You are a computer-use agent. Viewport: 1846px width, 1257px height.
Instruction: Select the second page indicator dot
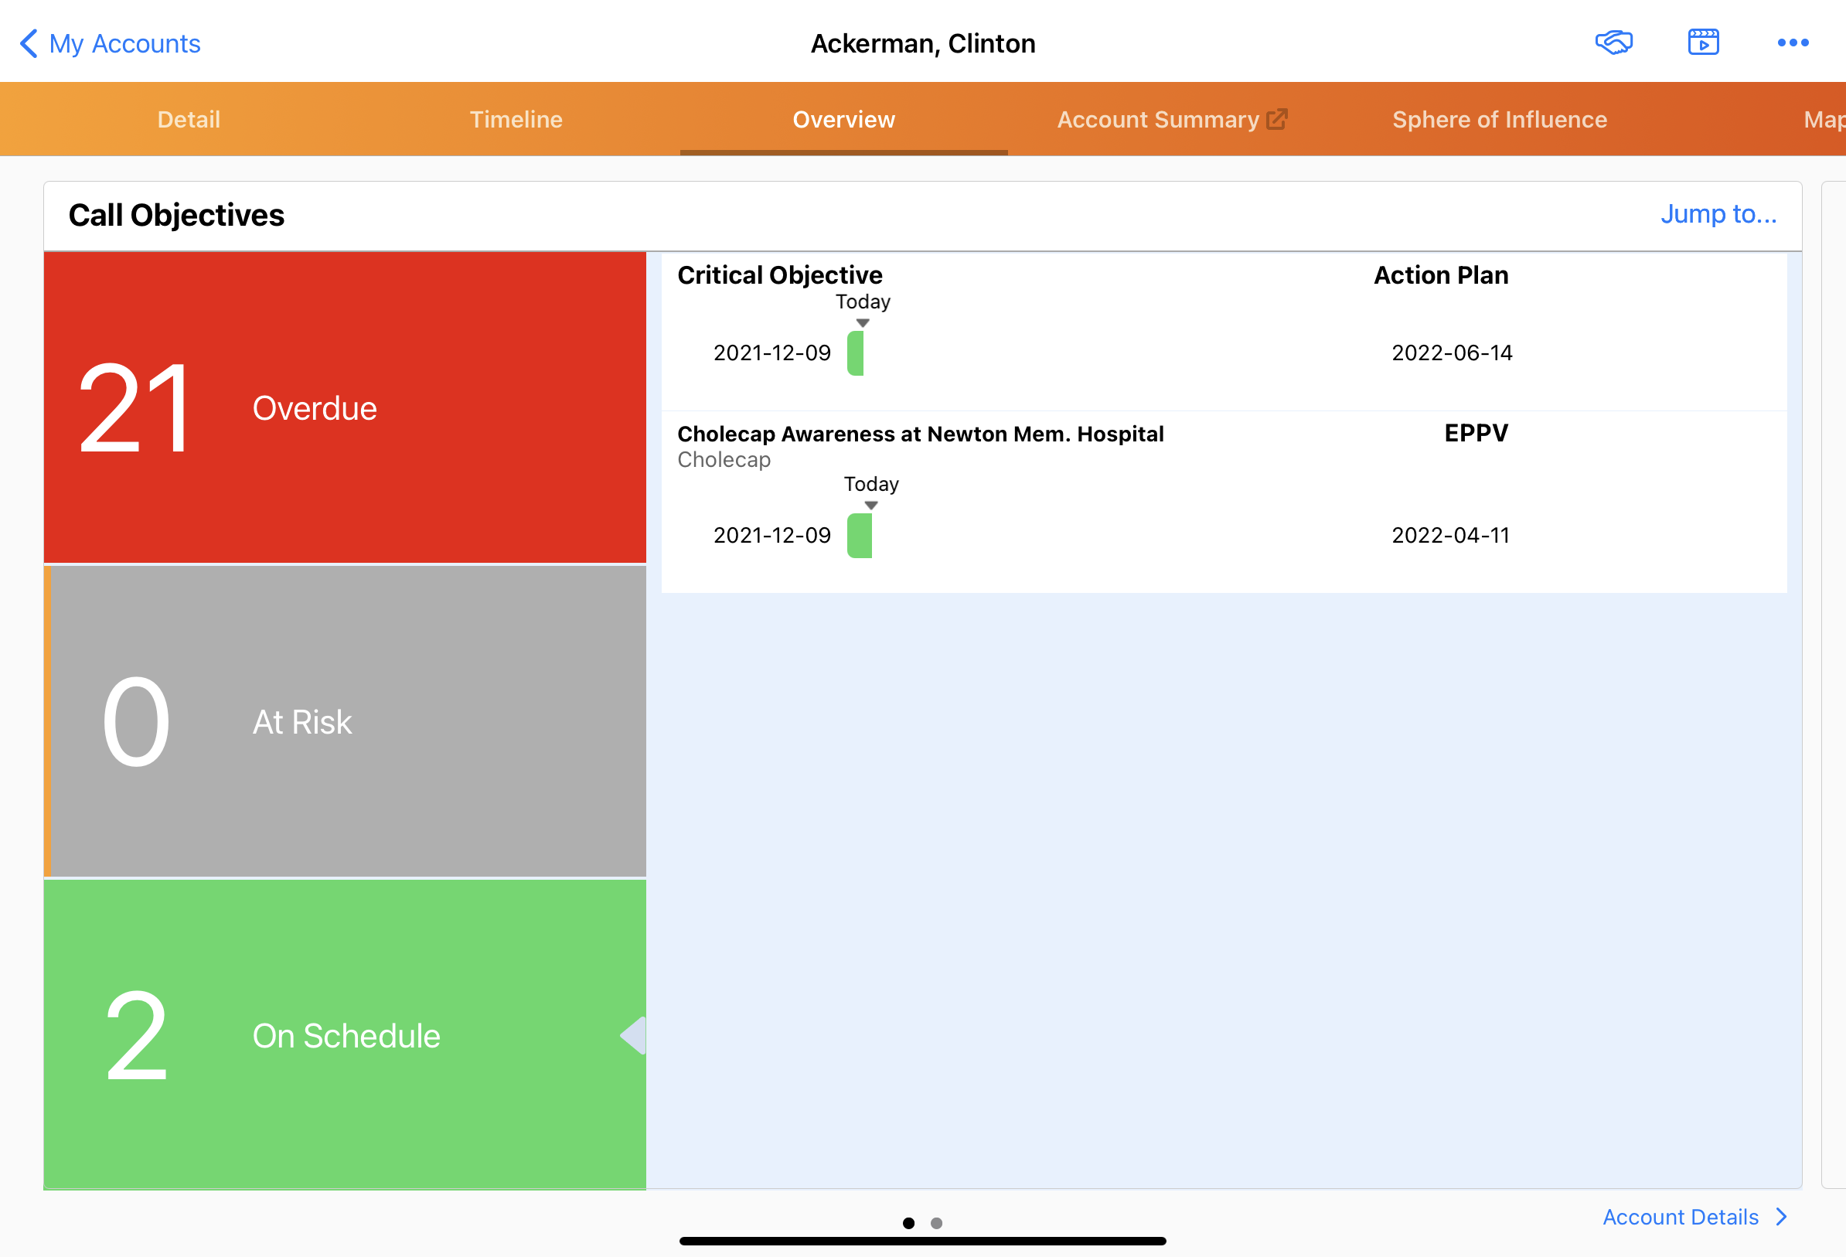tap(936, 1223)
